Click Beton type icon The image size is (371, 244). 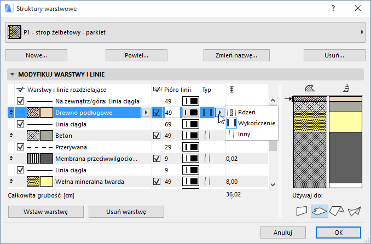[x=207, y=136]
